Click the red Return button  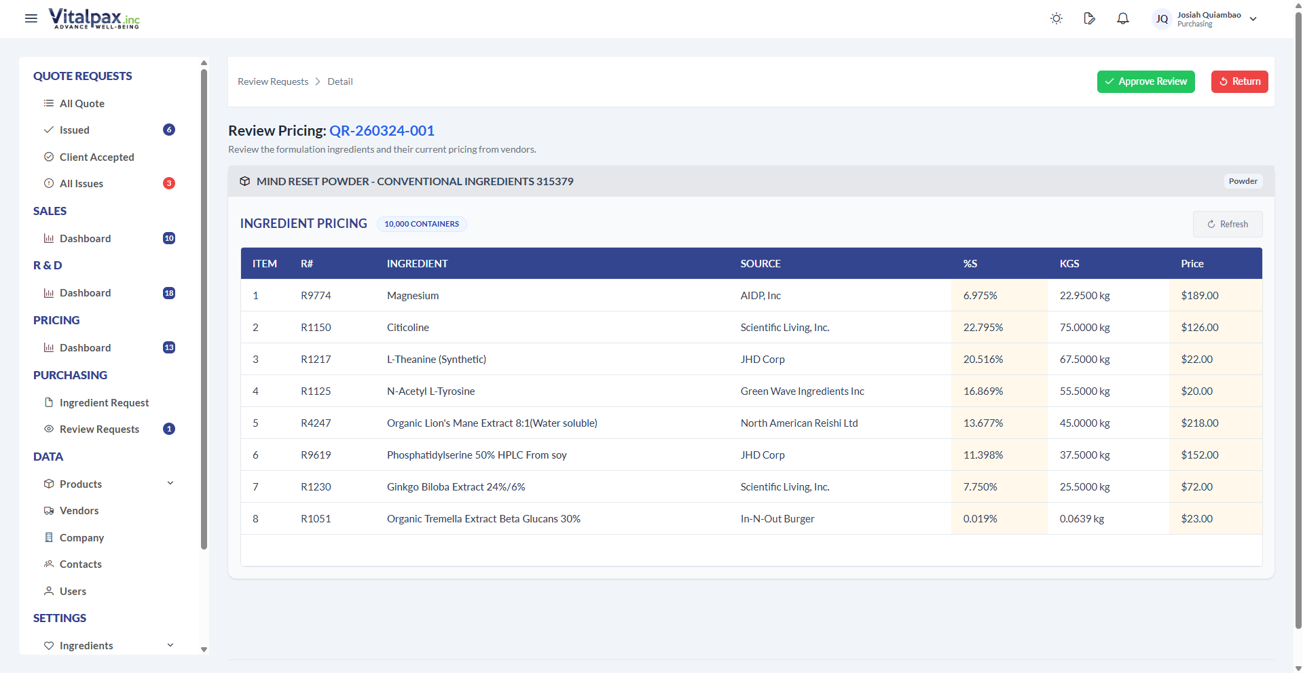[x=1239, y=81]
